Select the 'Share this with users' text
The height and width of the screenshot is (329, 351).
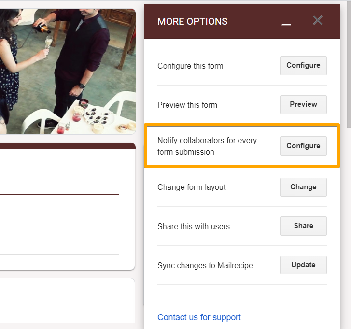point(194,226)
